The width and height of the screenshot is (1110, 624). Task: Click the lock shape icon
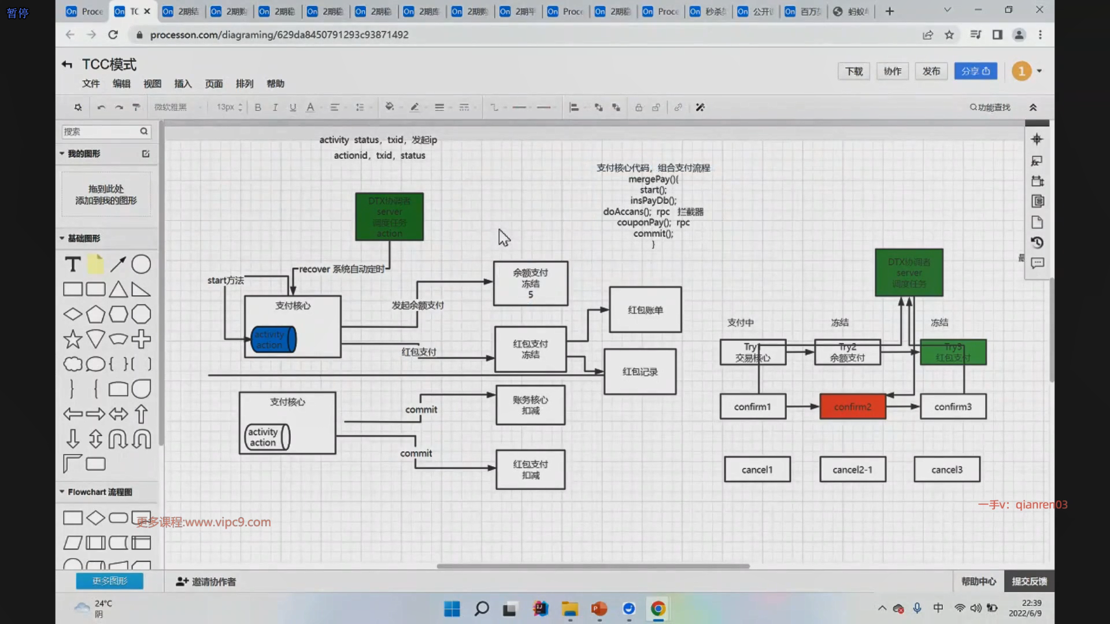pyautogui.click(x=638, y=107)
